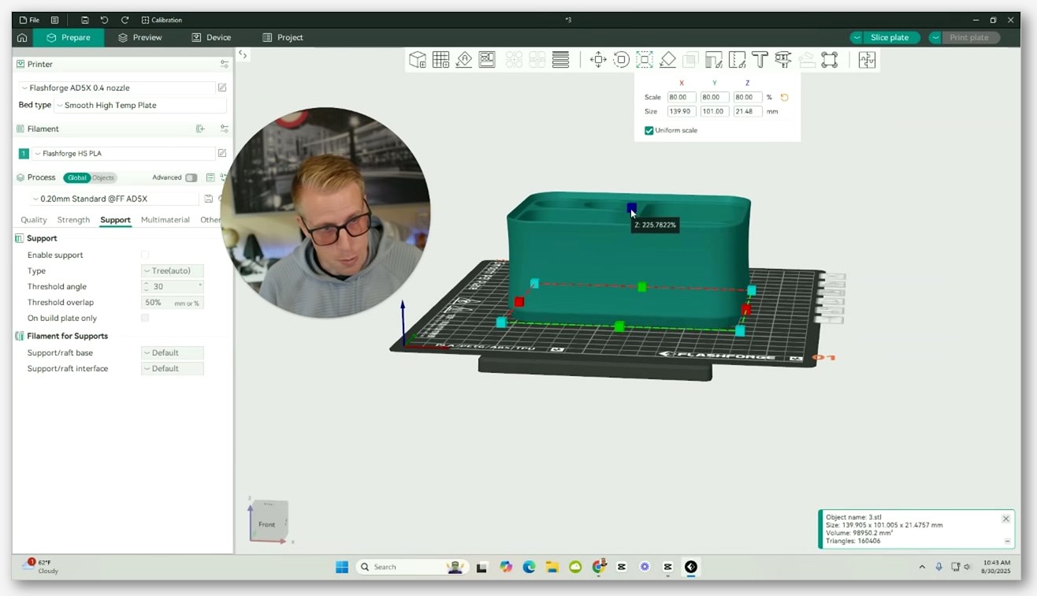Viewport: 1037px width, 596px height.
Task: Open the Flashforge HS PLA filament dropdown
Action: [x=123, y=153]
